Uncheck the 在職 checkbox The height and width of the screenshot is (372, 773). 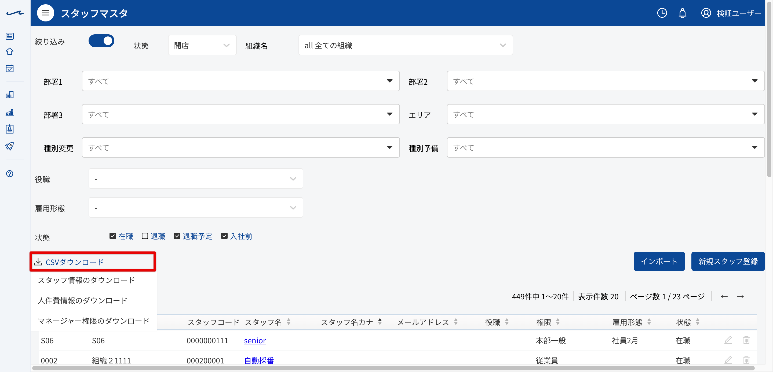coord(112,236)
